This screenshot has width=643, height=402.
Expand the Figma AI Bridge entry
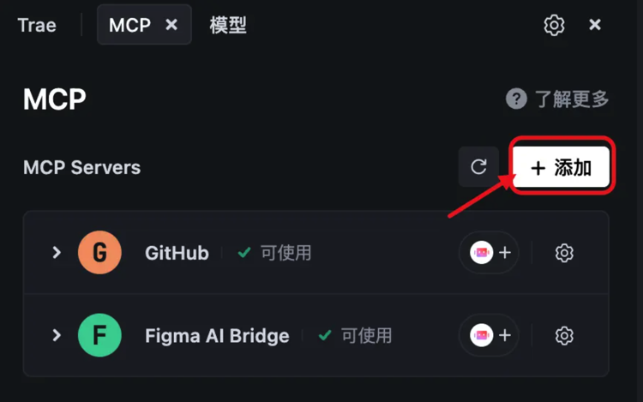[57, 335]
